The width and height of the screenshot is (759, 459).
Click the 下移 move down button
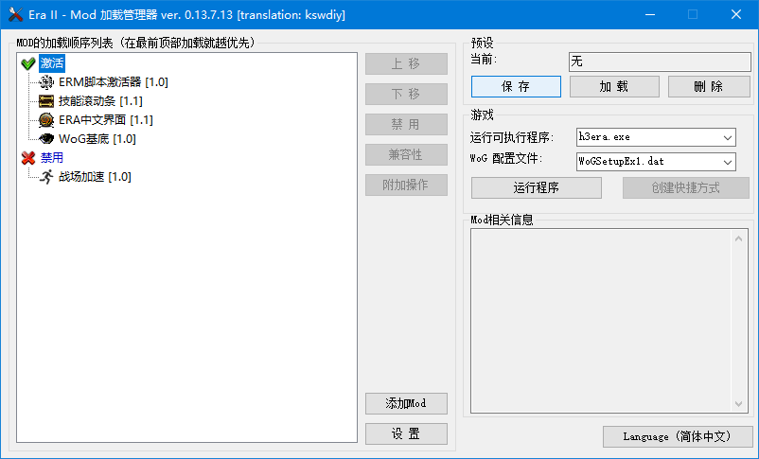(x=406, y=94)
